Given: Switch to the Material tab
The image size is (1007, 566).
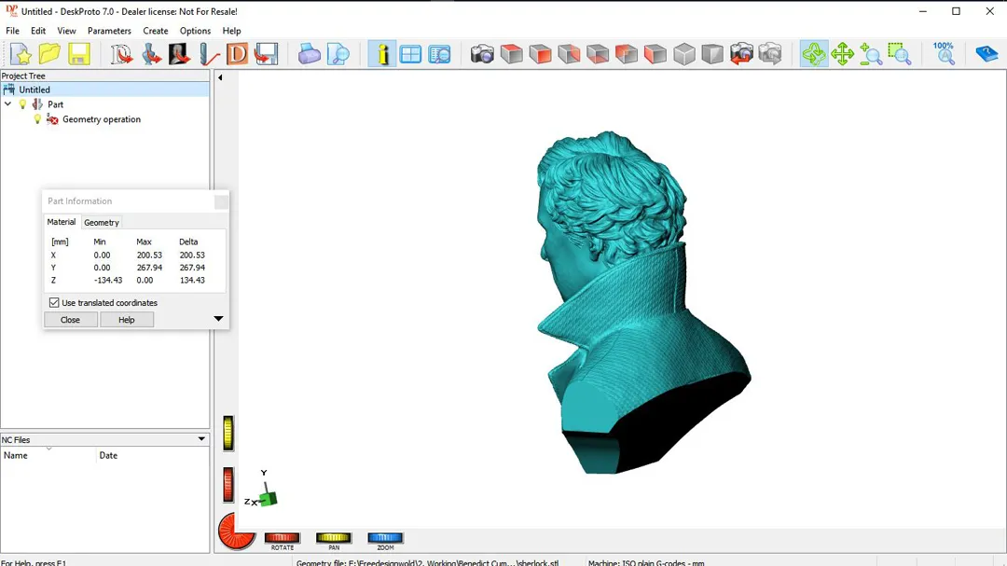Looking at the screenshot, I should click(x=61, y=222).
